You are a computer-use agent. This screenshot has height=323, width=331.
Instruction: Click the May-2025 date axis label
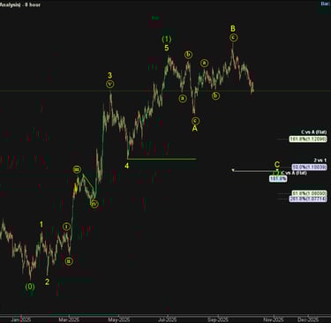[x=119, y=319]
